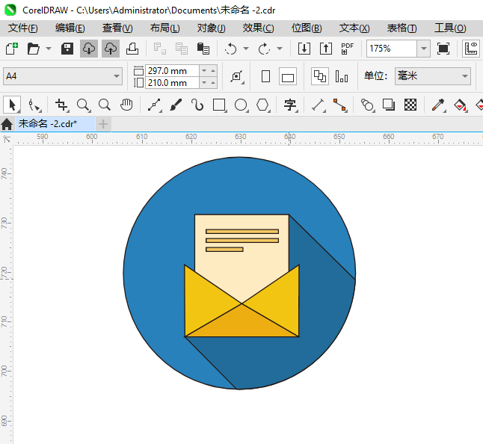
Task: Select the Parallel Dimension tool
Action: coord(319,105)
